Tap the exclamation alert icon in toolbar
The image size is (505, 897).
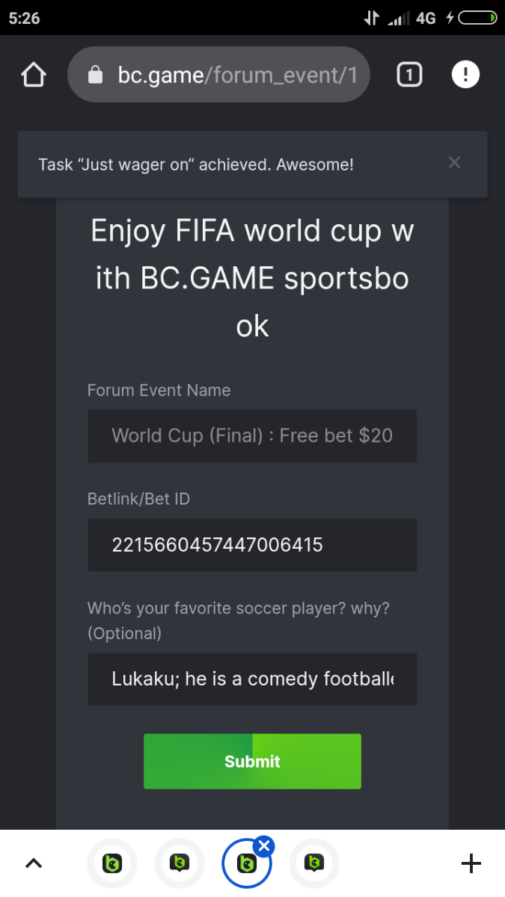(465, 75)
